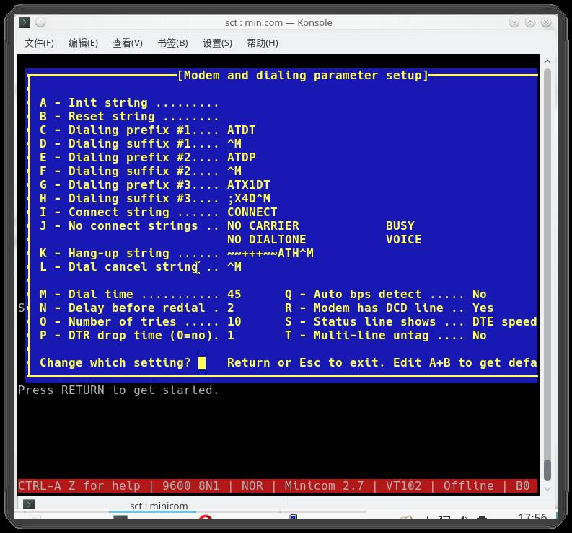
Task: Click the 'R - Modem has DCD line' entry
Action: click(x=389, y=308)
